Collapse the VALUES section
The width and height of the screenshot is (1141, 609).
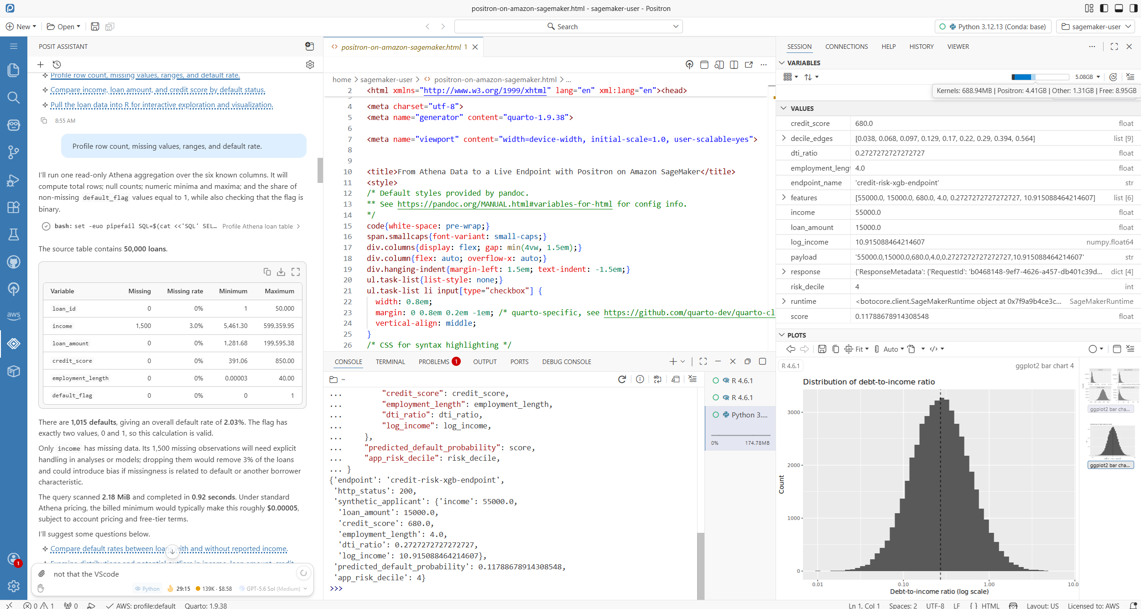coord(784,108)
